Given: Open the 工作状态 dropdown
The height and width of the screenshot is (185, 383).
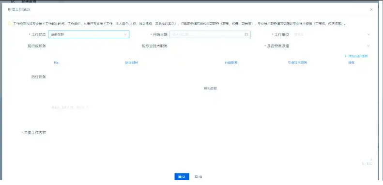Looking at the screenshot, I should pyautogui.click(x=89, y=34).
